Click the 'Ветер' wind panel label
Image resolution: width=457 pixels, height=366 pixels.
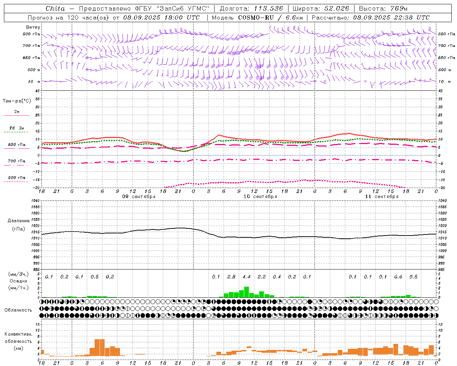(x=33, y=27)
